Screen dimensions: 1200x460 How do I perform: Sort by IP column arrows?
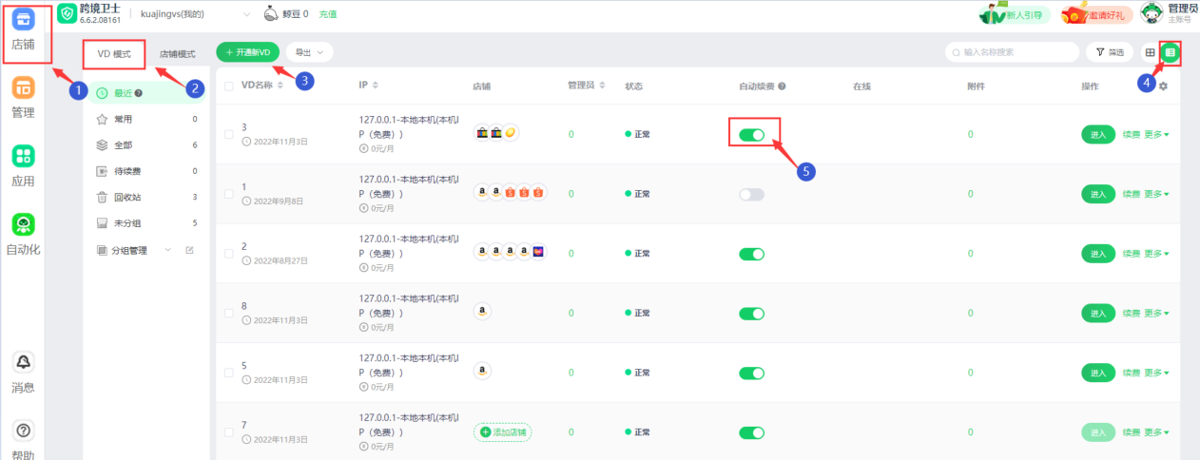click(x=376, y=86)
